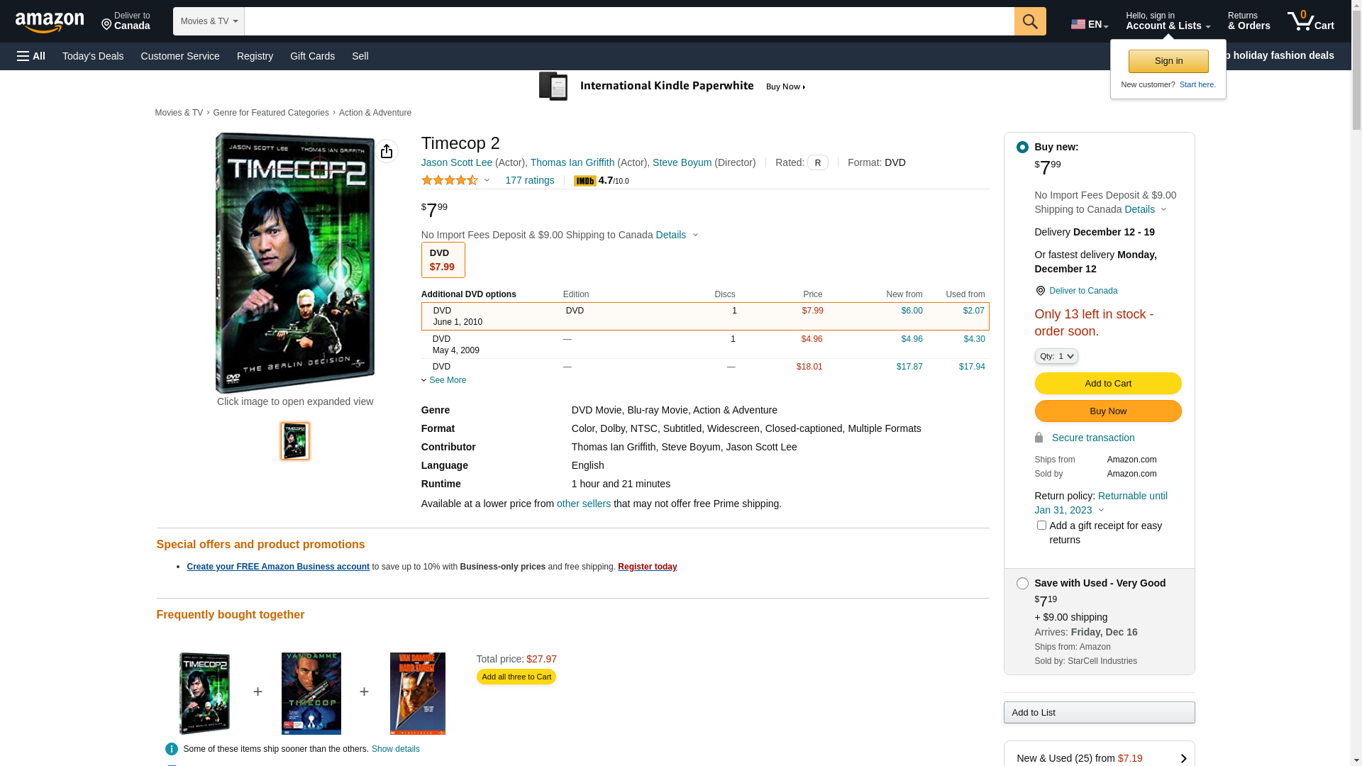
Task: Open the Movies & TV search category dropdown
Action: click(x=209, y=21)
